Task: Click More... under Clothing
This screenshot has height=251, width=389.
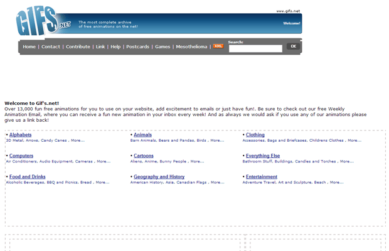Action: click(x=354, y=141)
